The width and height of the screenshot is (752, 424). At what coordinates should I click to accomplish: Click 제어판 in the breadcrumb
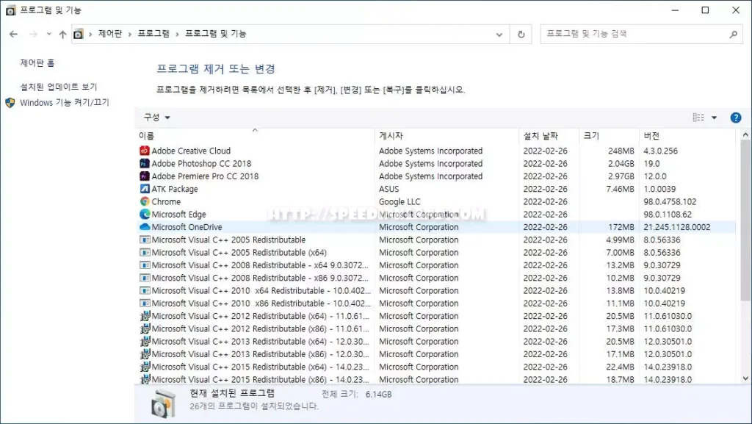(x=110, y=34)
